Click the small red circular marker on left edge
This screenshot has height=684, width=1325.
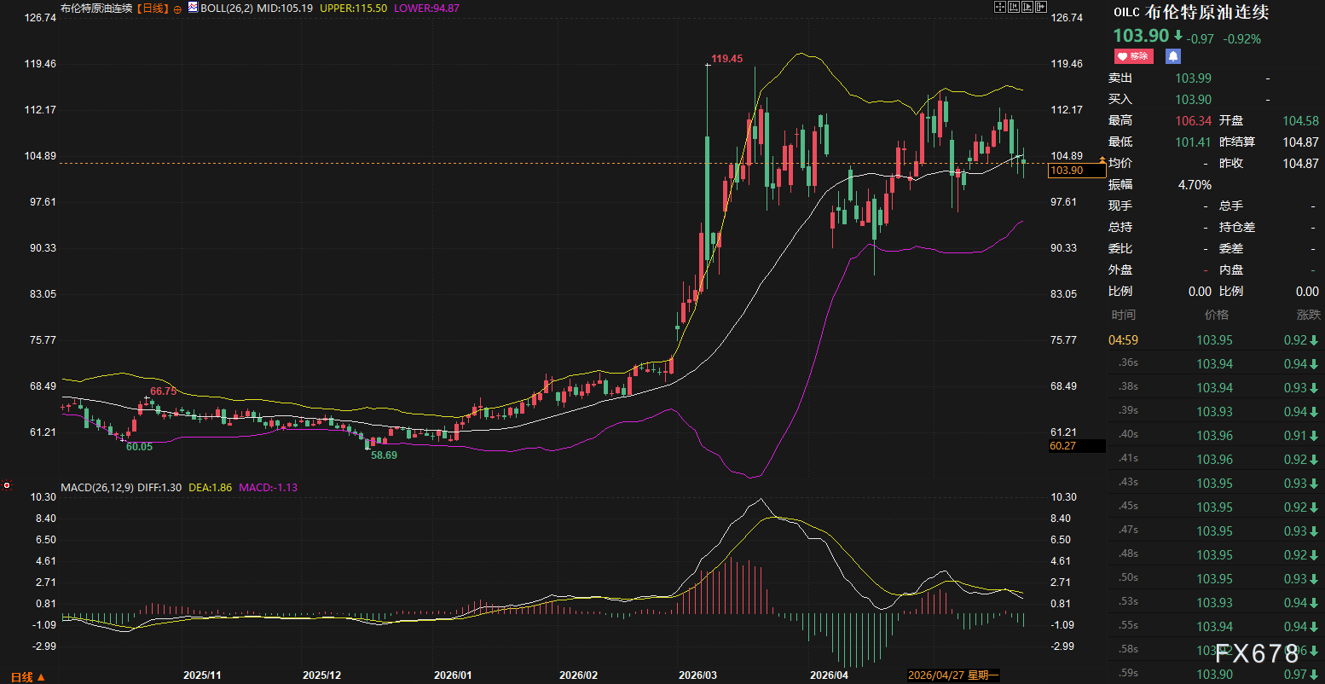(7, 485)
